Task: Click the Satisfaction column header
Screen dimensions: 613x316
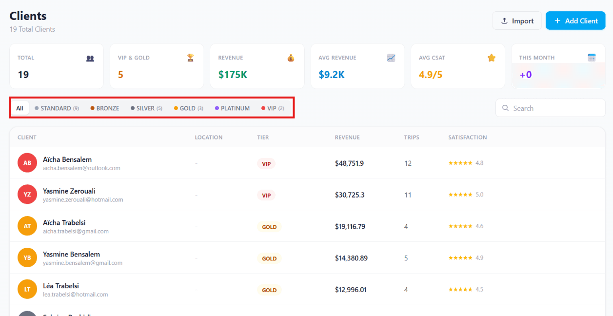Action: (x=468, y=138)
